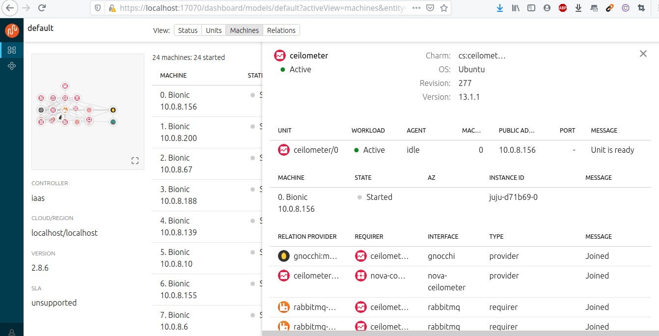Click the Juju logo in sidebar
The image size is (659, 336).
point(12,30)
